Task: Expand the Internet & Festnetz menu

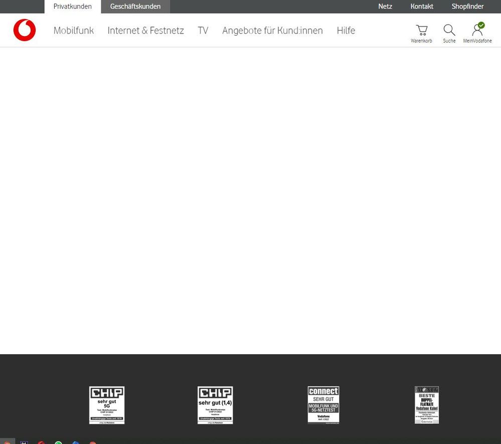Action: click(x=145, y=31)
